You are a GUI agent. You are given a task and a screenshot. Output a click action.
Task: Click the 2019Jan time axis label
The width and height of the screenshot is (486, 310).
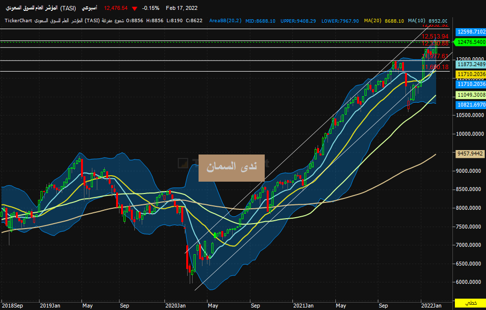point(50,306)
